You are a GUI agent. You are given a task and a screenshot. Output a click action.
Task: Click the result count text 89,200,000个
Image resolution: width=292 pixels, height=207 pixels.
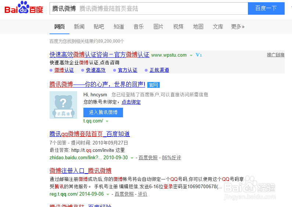[x=111, y=41]
